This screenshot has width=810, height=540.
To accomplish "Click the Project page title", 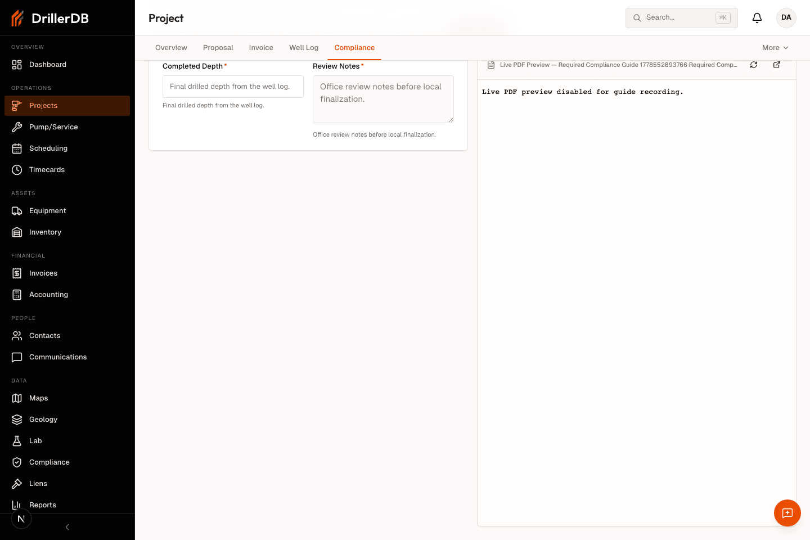I will 166,18.
